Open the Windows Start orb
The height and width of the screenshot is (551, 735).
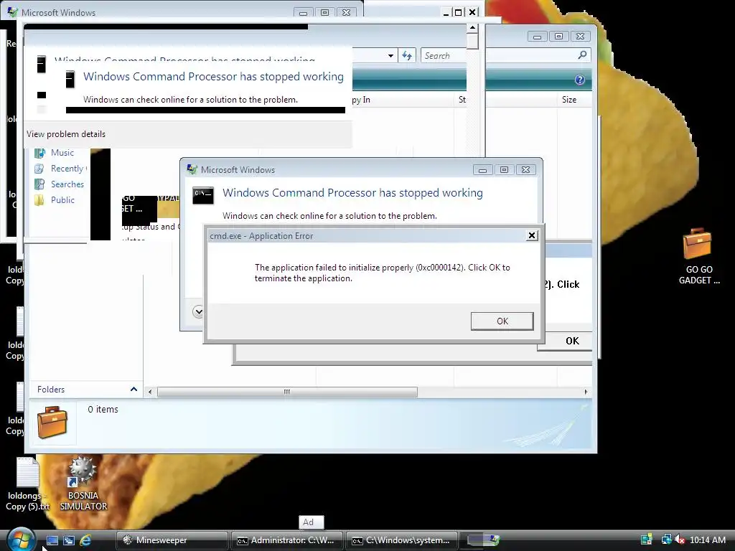coord(21,539)
